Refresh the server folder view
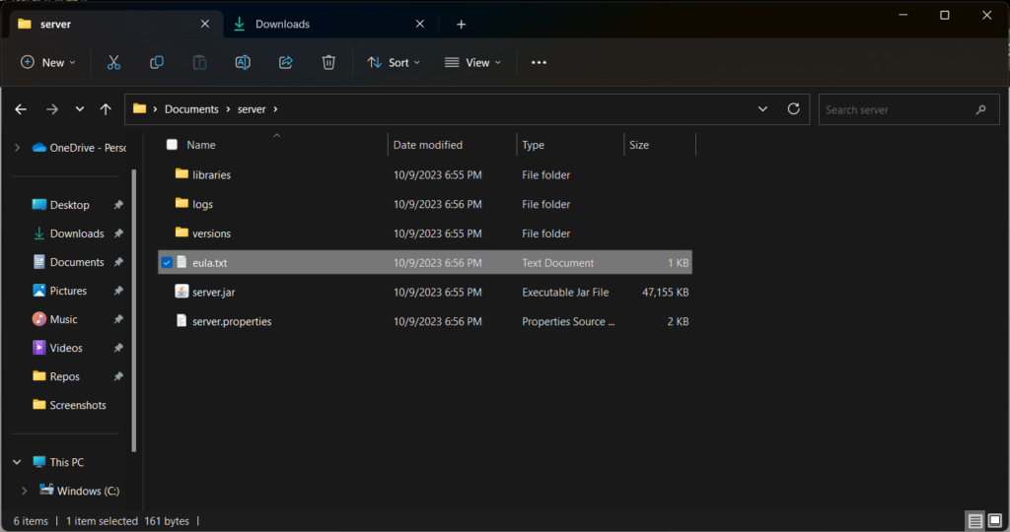This screenshot has height=532, width=1010. [x=794, y=108]
